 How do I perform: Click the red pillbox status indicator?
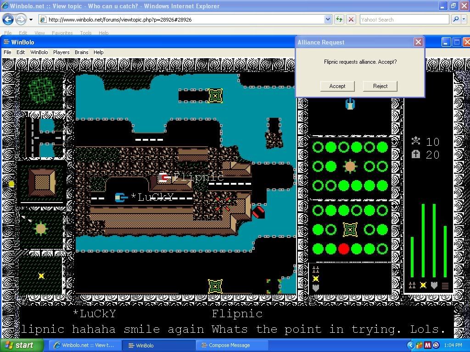coord(343,249)
